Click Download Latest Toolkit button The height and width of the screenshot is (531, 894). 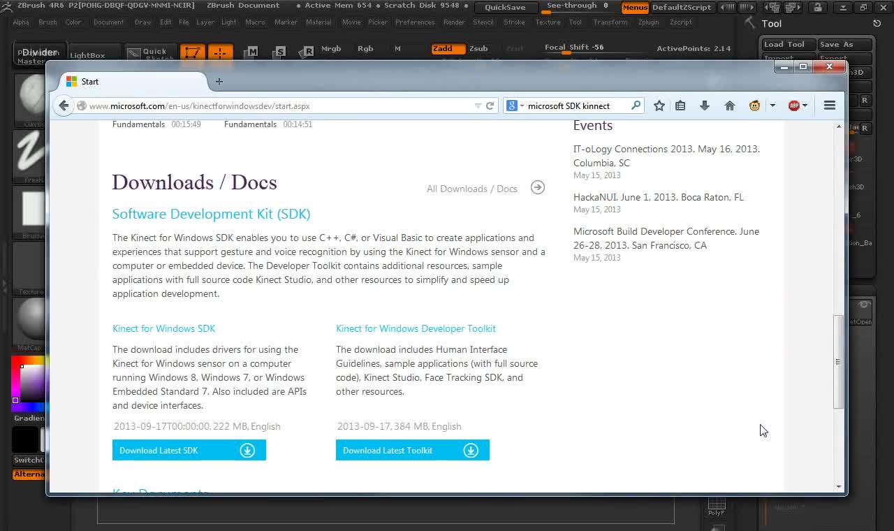tap(413, 450)
